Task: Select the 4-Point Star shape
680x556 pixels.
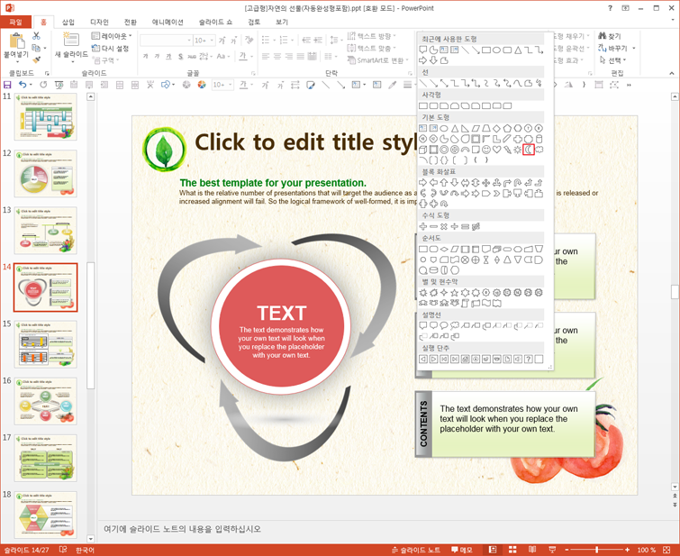Action: (444, 293)
